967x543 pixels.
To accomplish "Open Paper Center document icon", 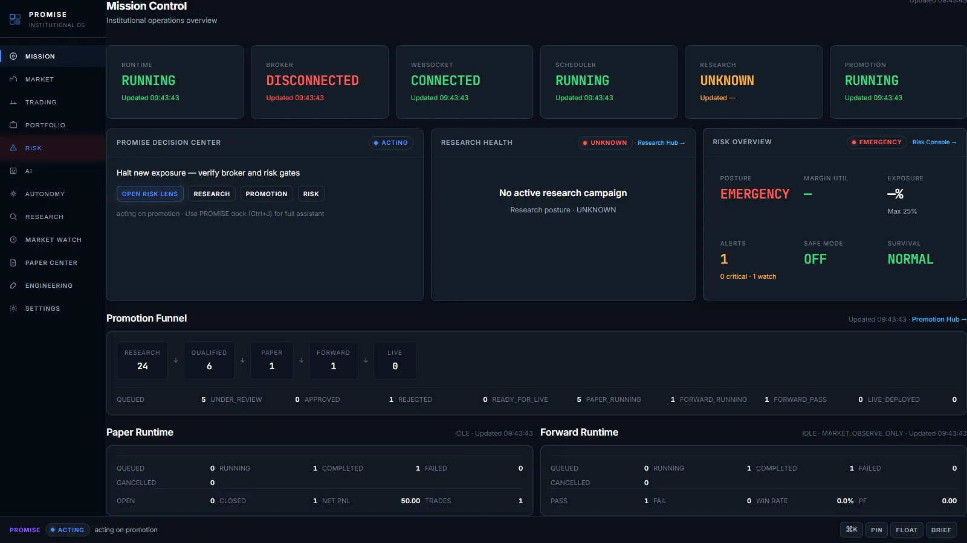I will [x=13, y=262].
